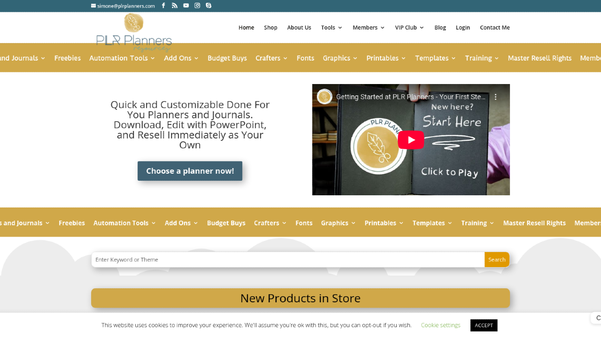The image size is (601, 338).
Task: Click the simone@plrplanners.com email link
Action: (x=123, y=6)
